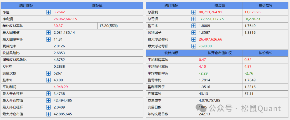This screenshot has height=120, width=290.
Task: Expand the 总亏损 row details
Action: click(194, 19)
